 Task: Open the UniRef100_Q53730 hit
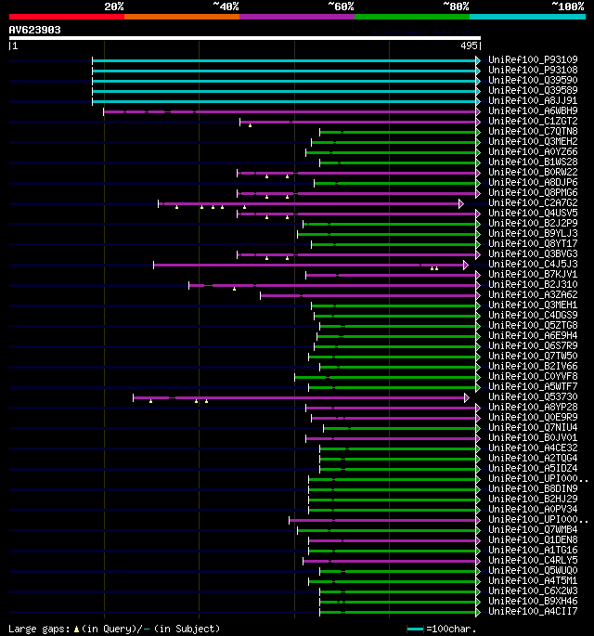[x=533, y=397]
